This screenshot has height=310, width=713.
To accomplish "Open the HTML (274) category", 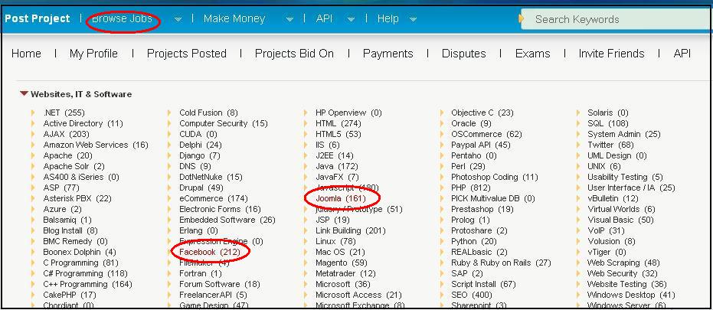I will (x=339, y=124).
